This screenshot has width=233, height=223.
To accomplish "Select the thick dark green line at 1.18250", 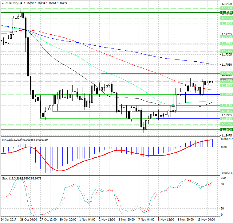I will 110,13.
